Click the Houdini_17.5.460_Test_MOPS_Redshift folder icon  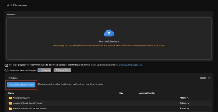click(10, 109)
